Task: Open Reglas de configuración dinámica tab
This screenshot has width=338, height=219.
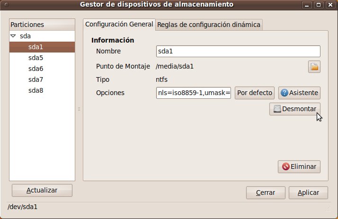Action: pyautogui.click(x=209, y=25)
